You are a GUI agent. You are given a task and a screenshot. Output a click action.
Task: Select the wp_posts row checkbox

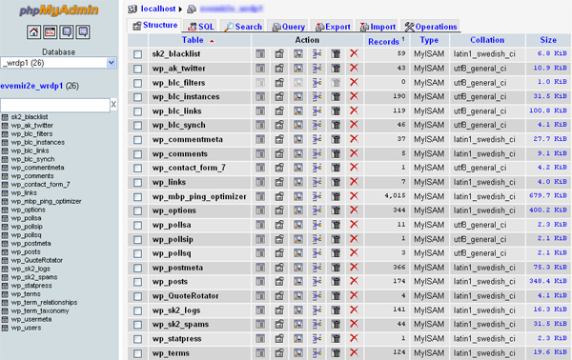point(137,282)
